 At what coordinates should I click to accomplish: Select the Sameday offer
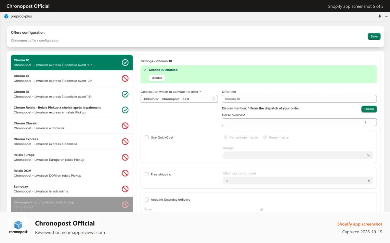pos(72,189)
